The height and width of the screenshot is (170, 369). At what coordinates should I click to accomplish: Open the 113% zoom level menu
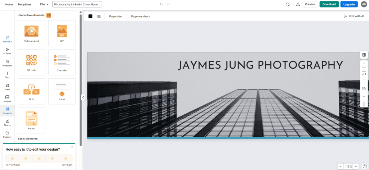point(348,166)
